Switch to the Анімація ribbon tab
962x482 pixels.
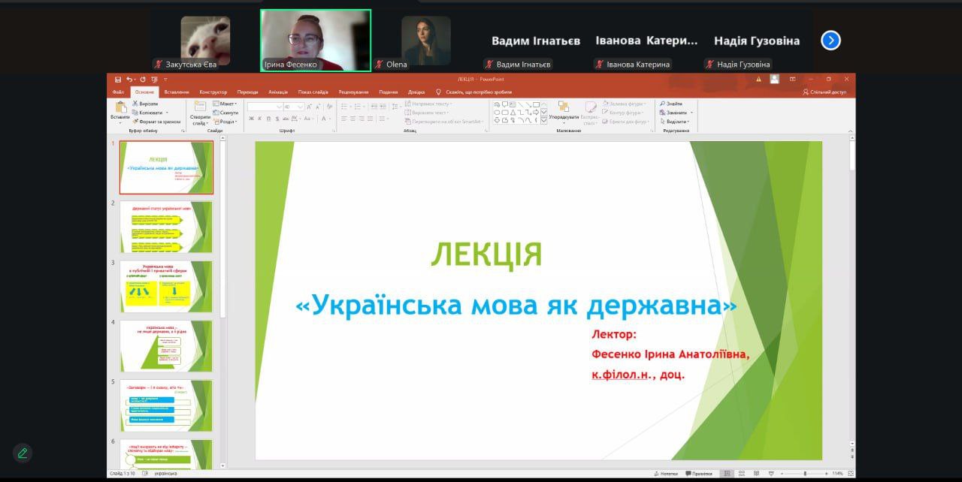click(x=277, y=92)
